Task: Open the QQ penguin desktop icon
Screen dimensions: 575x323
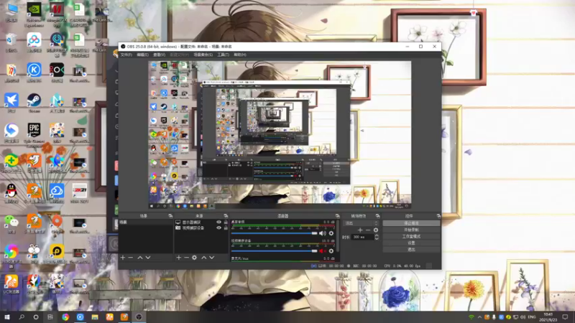Action: (x=11, y=193)
